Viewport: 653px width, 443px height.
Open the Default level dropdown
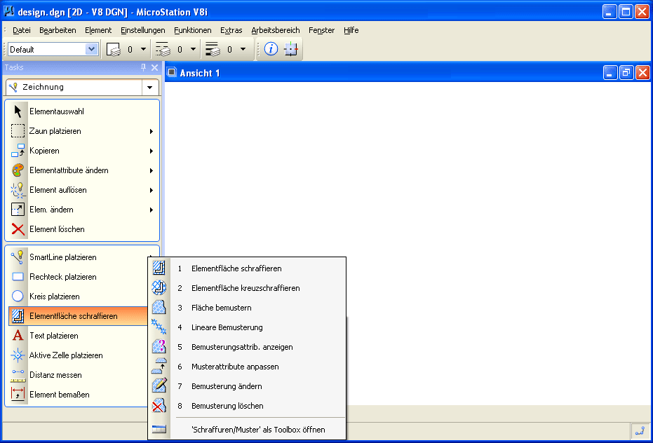pyautogui.click(x=91, y=49)
